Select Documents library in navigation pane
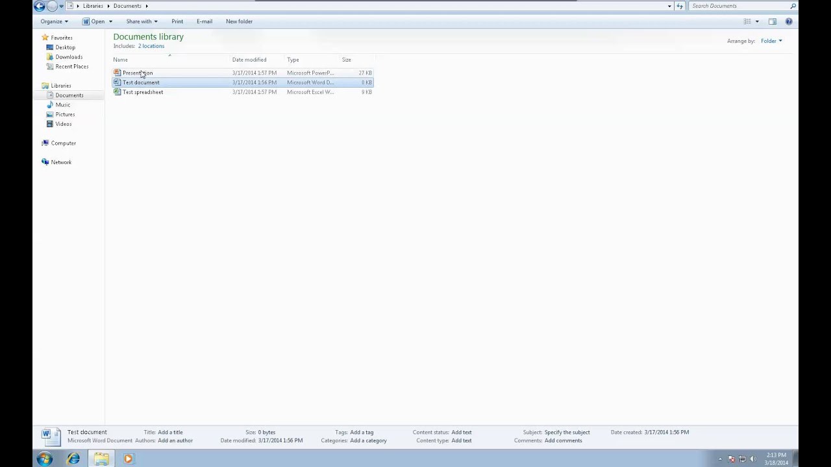831x467 pixels. coord(69,95)
